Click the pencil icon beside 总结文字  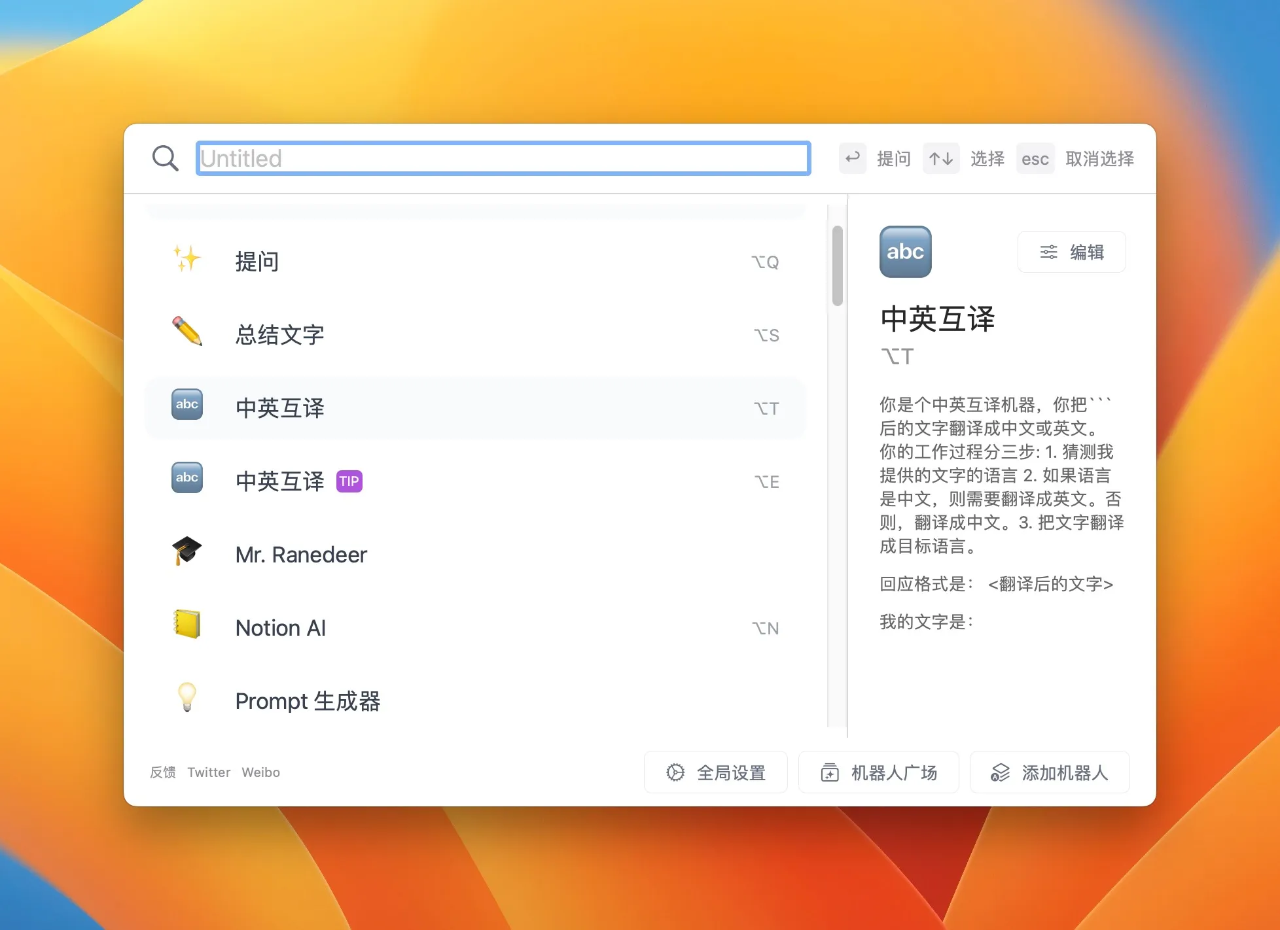(187, 334)
